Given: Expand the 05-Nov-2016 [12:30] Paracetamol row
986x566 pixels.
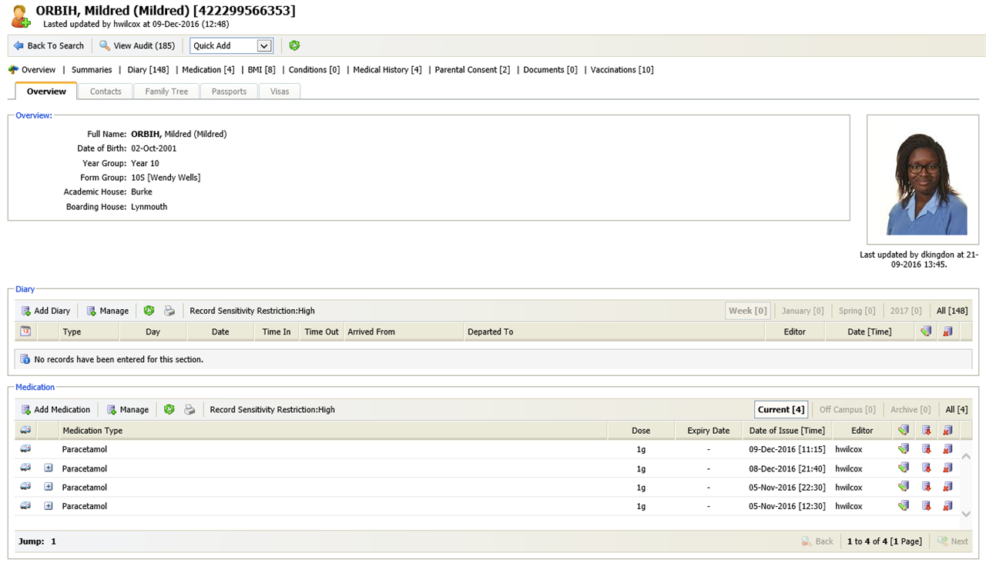Looking at the screenshot, I should [x=48, y=506].
